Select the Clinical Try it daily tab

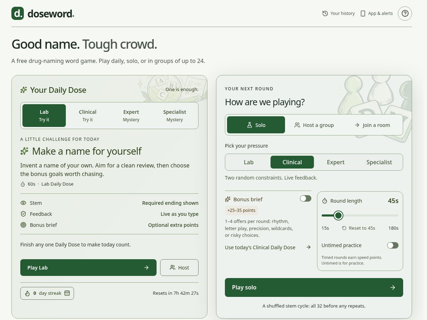[x=88, y=116]
